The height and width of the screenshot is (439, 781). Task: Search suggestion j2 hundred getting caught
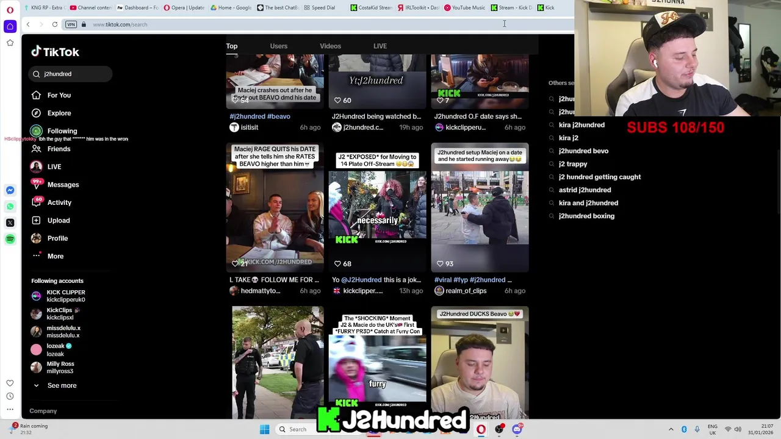[600, 177]
